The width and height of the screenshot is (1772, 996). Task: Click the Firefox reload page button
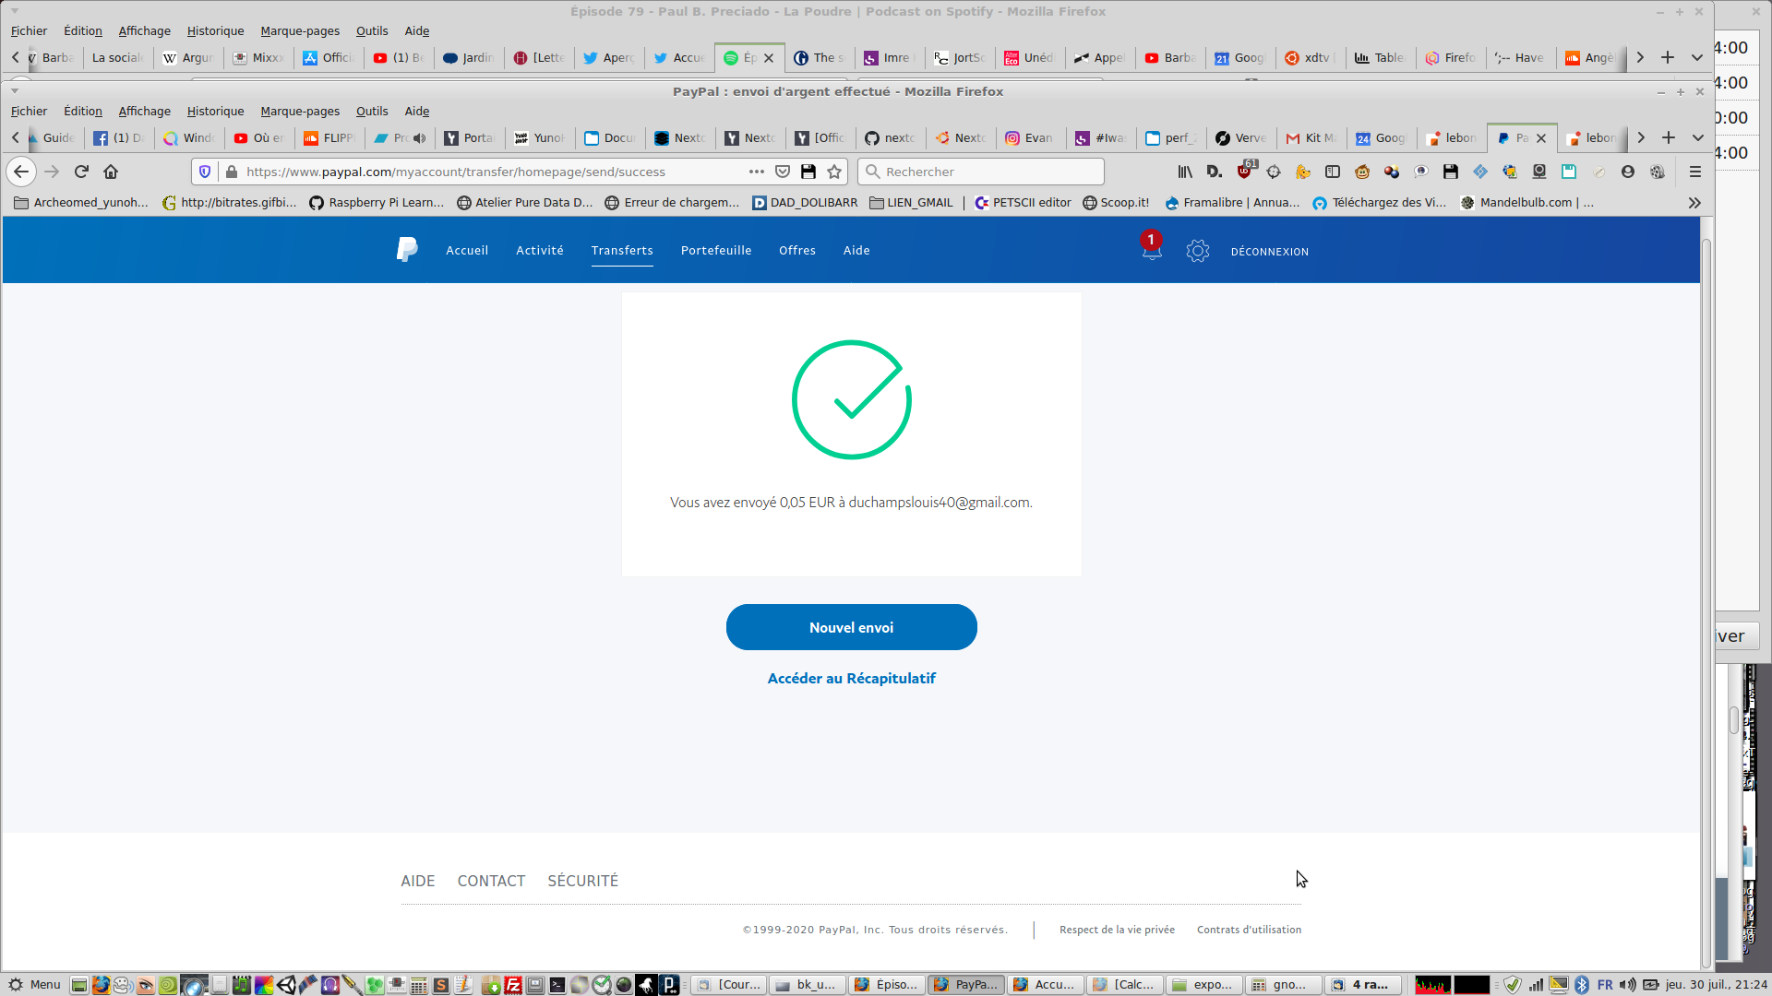81,172
